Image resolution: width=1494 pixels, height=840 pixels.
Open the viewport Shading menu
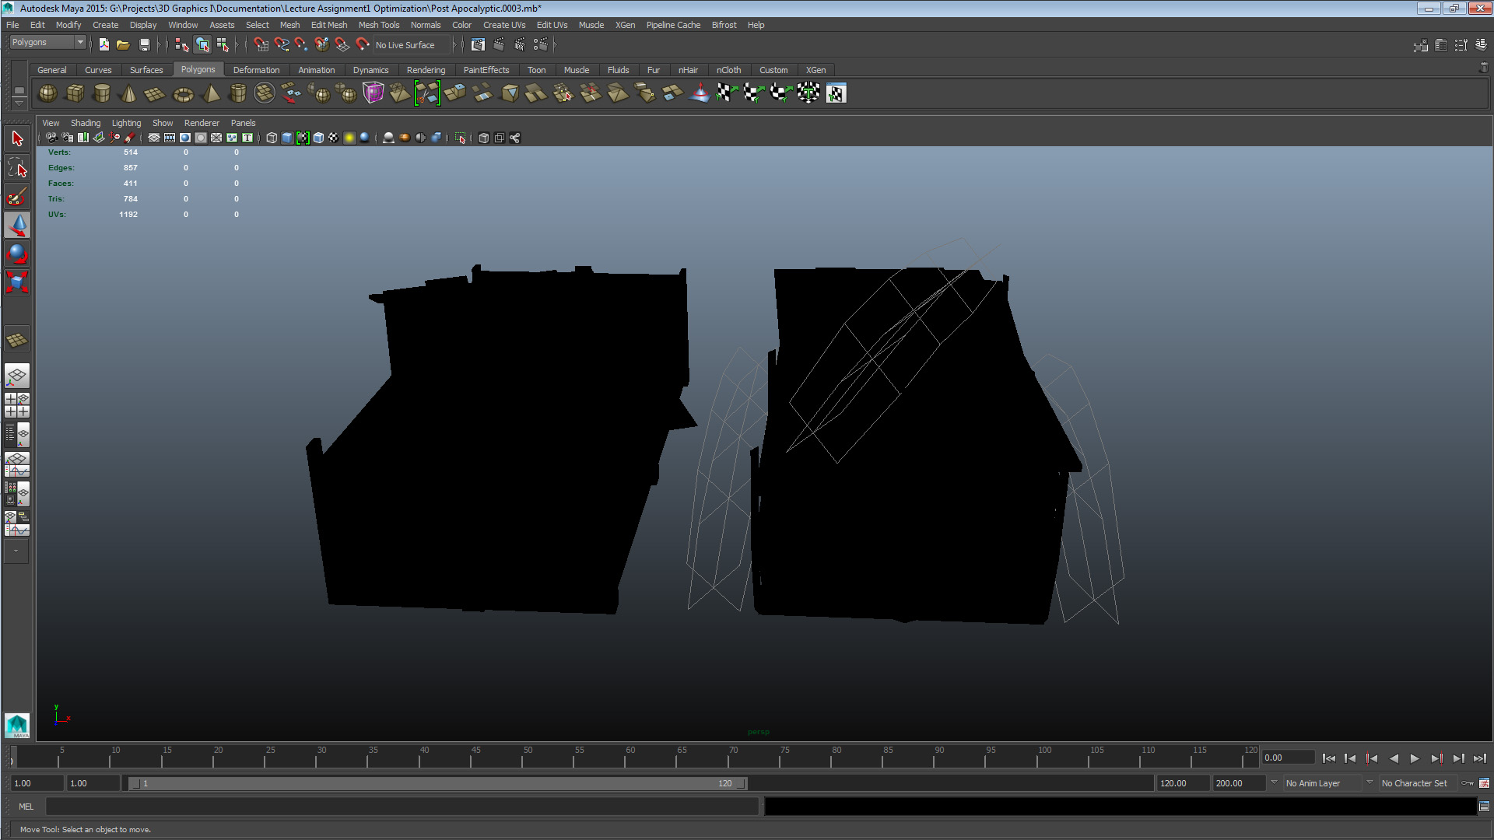point(86,123)
